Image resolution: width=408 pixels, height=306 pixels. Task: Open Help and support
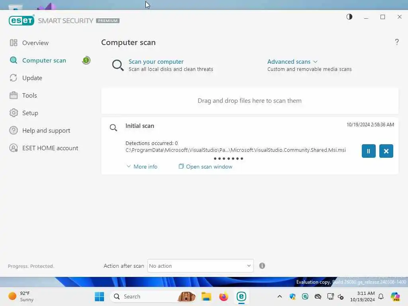click(46, 130)
